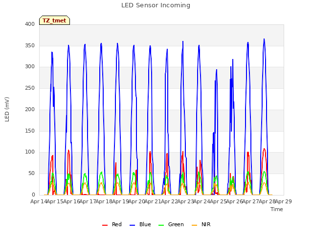Select the blue legend color marker
The width and height of the screenshot is (313, 234).
tap(133, 225)
